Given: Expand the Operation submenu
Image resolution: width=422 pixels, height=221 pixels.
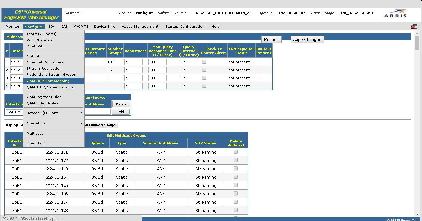Looking at the screenshot, I should [x=53, y=123].
